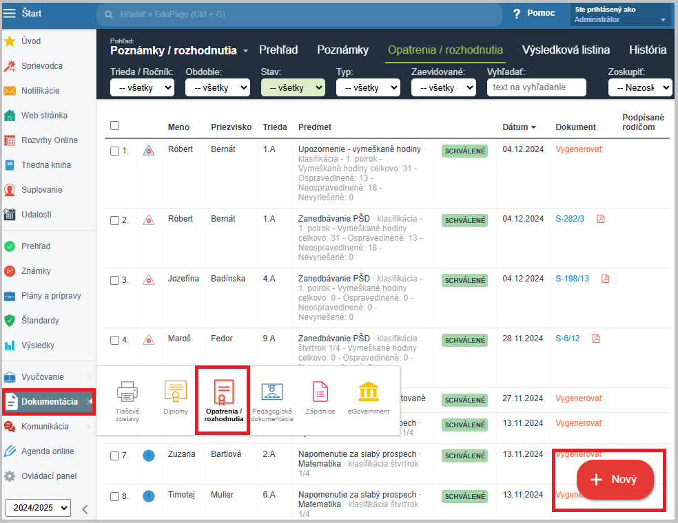Select Opatrenia / rozhodnutia document icon

pyautogui.click(x=223, y=392)
